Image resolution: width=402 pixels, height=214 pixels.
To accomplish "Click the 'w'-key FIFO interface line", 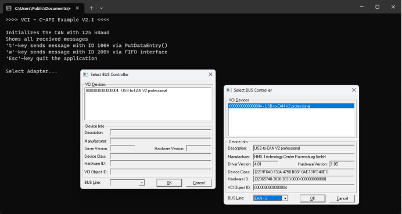I will pos(87,52).
